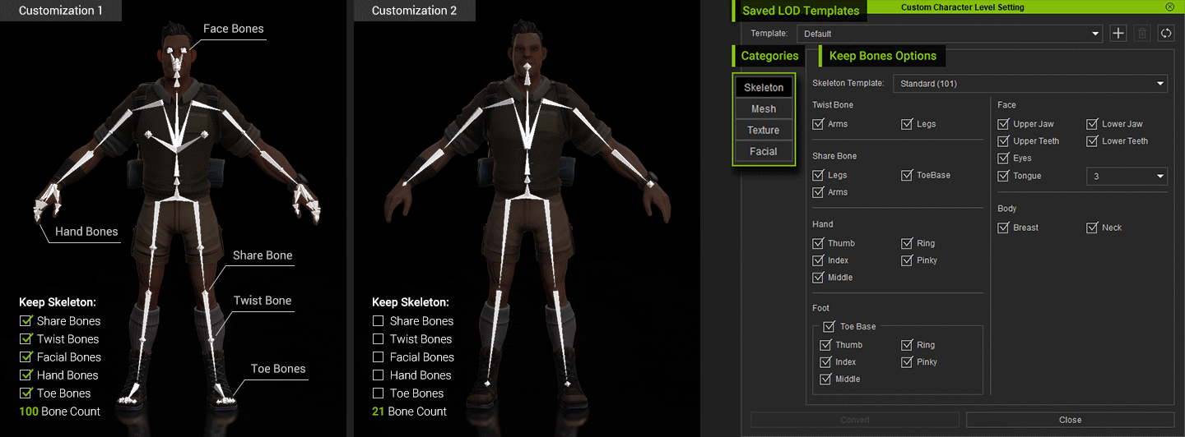
Task: Select the Facial category
Action: coord(764,152)
